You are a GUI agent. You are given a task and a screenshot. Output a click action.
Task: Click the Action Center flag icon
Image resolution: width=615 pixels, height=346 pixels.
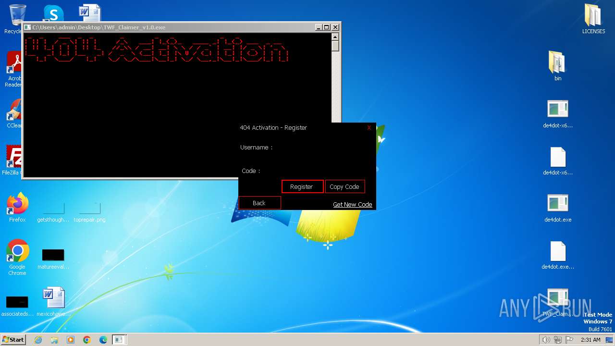[569, 340]
